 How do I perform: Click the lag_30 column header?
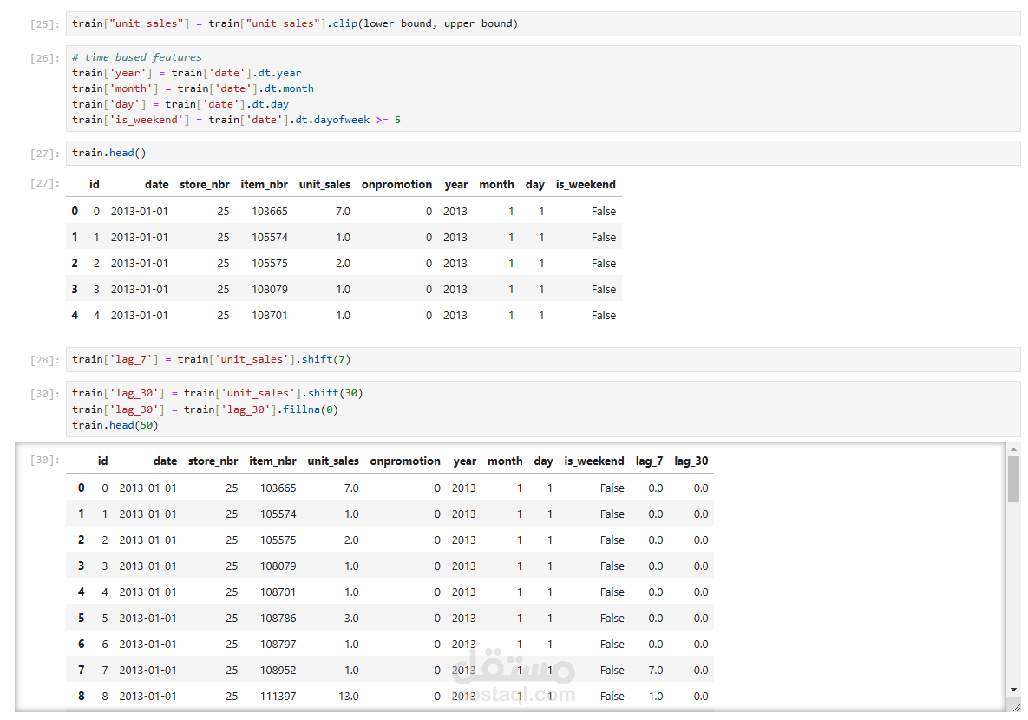[691, 461]
